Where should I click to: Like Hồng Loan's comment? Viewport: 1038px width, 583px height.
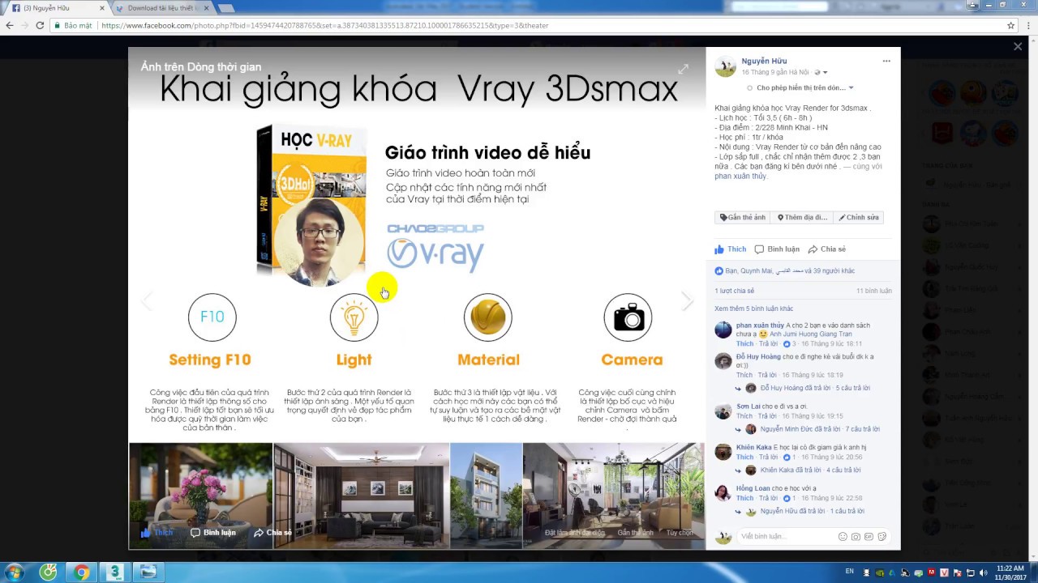pyautogui.click(x=744, y=499)
